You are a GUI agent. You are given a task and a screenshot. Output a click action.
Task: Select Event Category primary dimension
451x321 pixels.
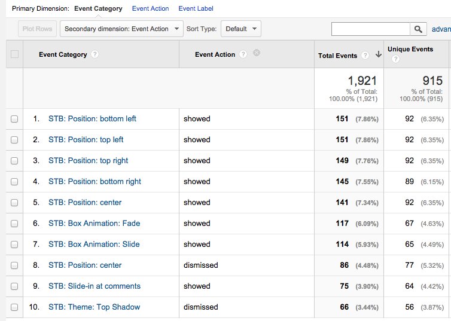pos(98,8)
